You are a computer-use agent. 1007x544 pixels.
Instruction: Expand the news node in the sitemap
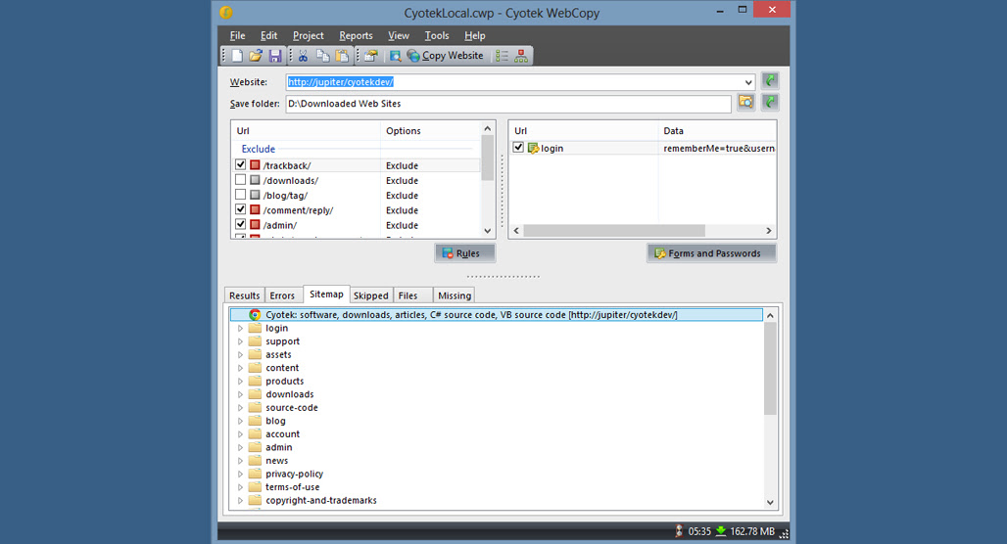[240, 461]
